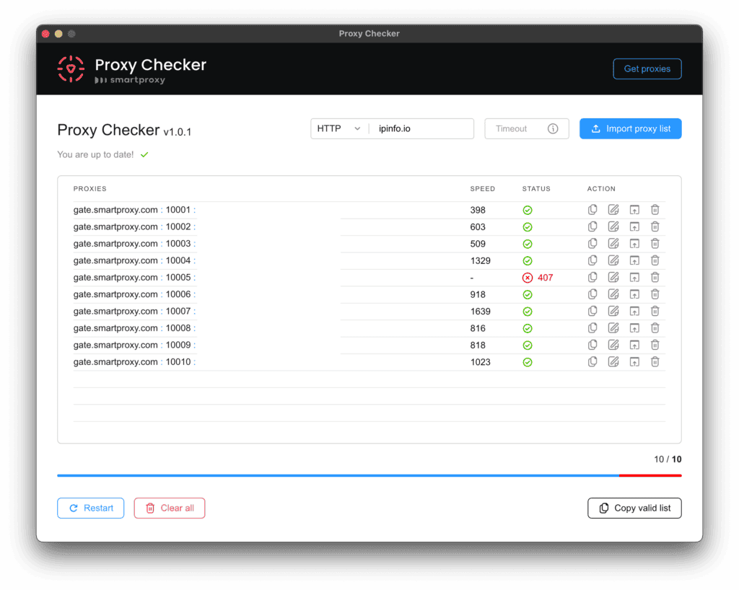Restart the proxy check
Image resolution: width=739 pixels, height=590 pixels.
(90, 508)
